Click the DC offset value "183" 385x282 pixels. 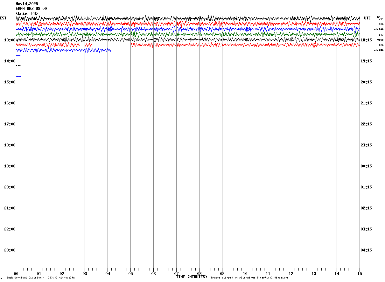click(381, 35)
